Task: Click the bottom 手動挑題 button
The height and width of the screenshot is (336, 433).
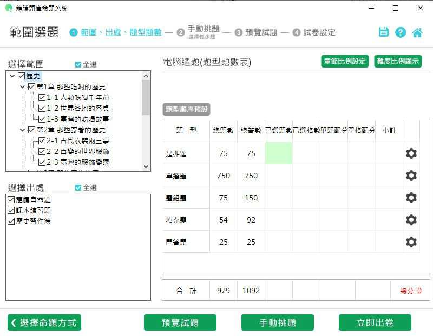Action: (278, 322)
